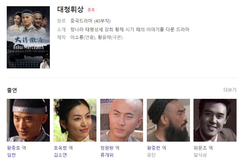The height and width of the screenshot is (164, 246).
Task: Click the character name 왕종호 역
Action: click(17, 148)
